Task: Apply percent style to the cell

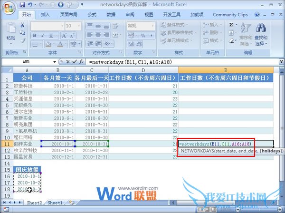Action: [143, 36]
